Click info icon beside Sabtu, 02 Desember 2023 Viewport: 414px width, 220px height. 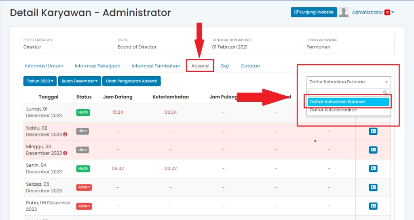[x=65, y=134]
